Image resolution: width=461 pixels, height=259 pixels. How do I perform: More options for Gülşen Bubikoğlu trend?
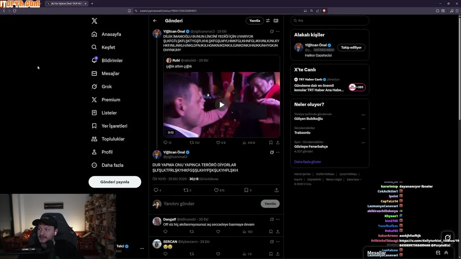363,115
